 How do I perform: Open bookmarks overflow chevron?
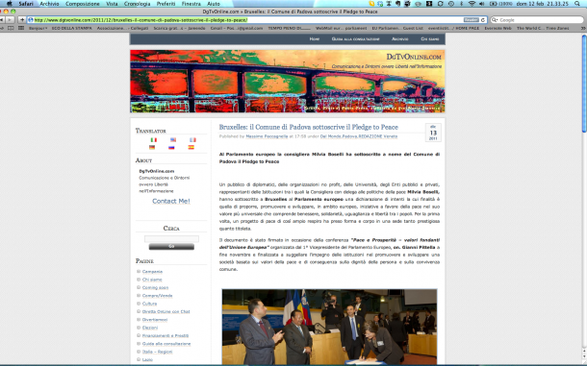(x=583, y=28)
